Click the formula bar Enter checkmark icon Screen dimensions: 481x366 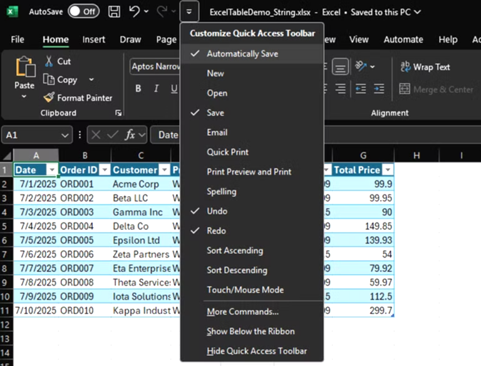point(113,135)
